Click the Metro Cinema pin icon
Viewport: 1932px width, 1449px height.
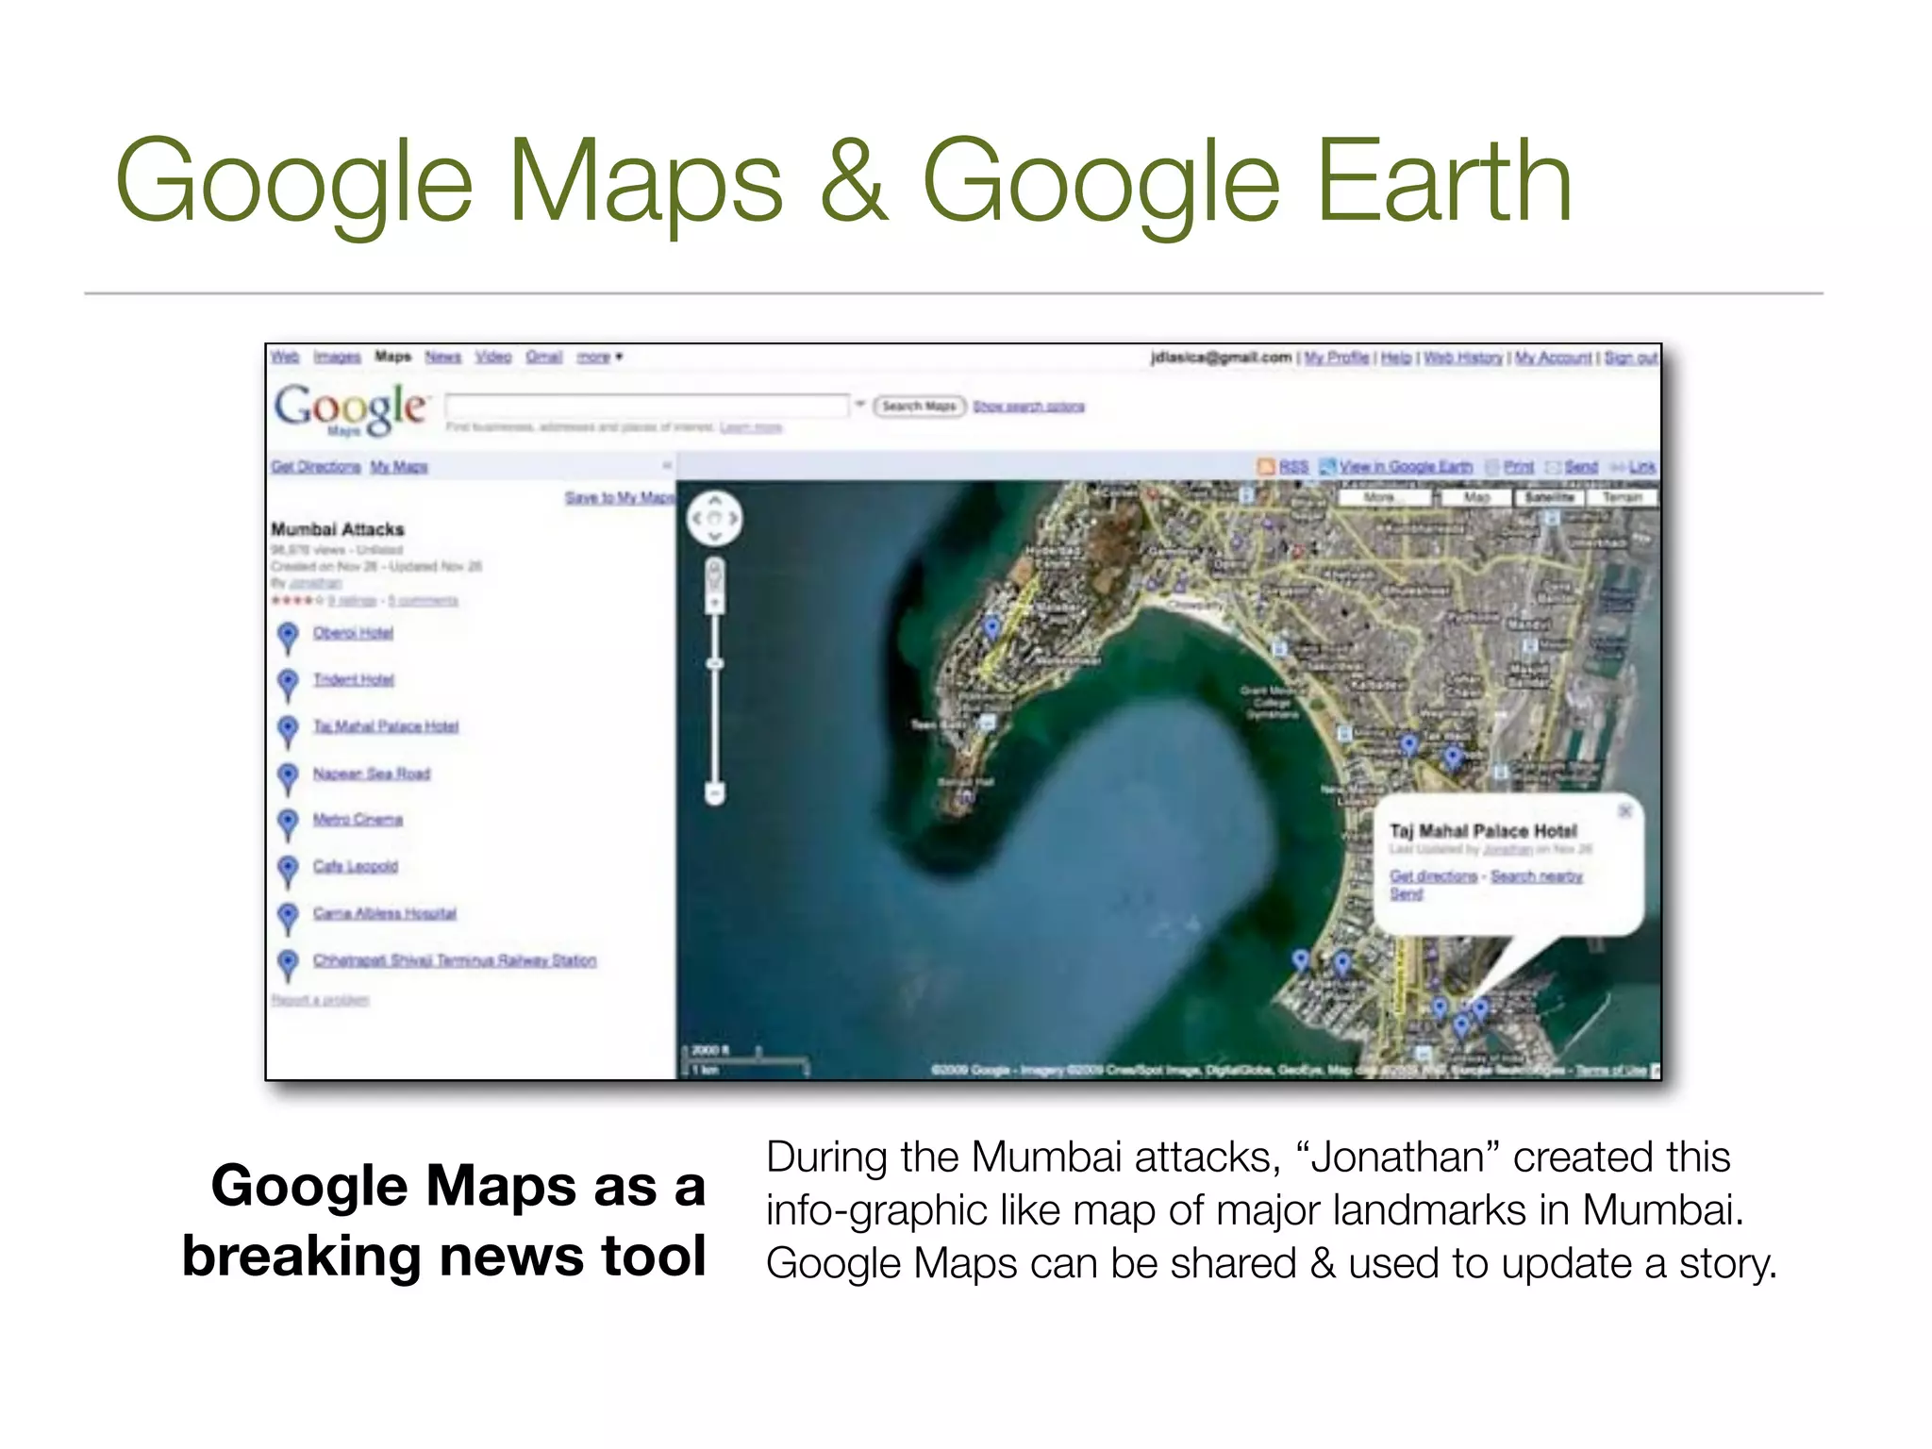tap(289, 824)
